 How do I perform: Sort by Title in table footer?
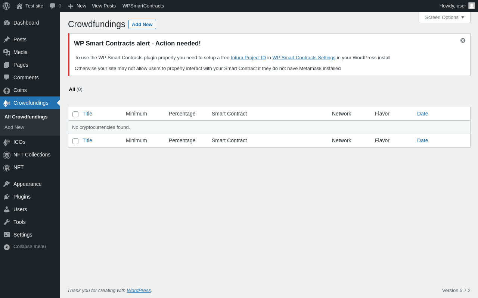87,140
